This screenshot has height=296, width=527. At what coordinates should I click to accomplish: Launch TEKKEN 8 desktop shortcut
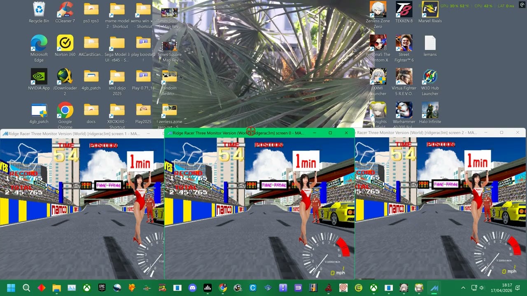click(x=404, y=12)
